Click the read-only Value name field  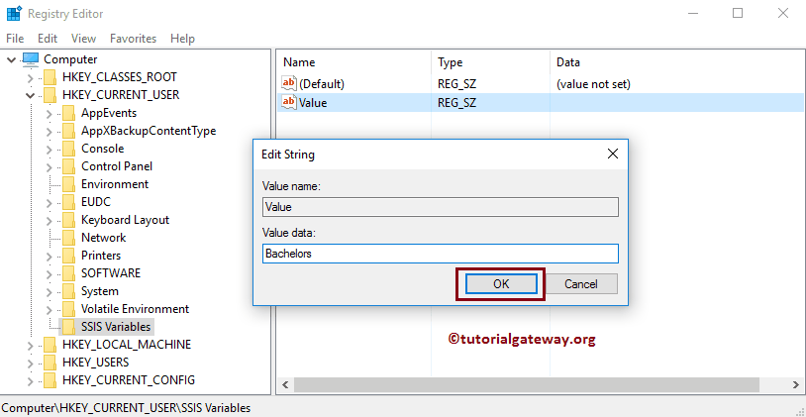click(441, 207)
